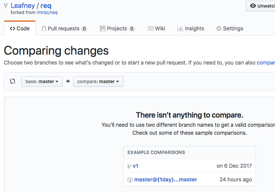The image size is (275, 192).
Task: Click the Pull requests tab icon
Action: pyautogui.click(x=44, y=28)
